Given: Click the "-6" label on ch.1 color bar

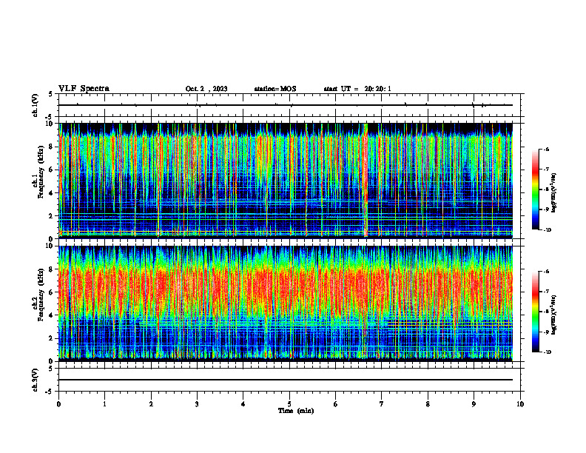Looking at the screenshot, I should [546, 150].
